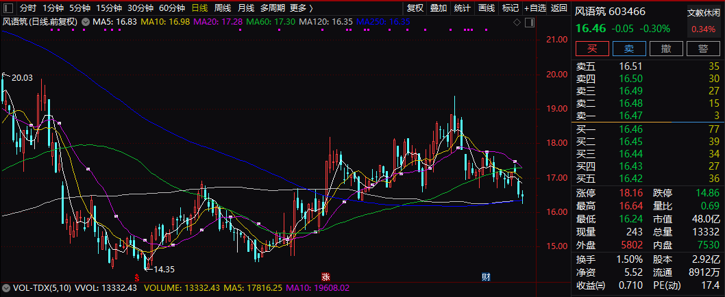
Task: Click the blue 卖 sell button
Action: [629, 49]
